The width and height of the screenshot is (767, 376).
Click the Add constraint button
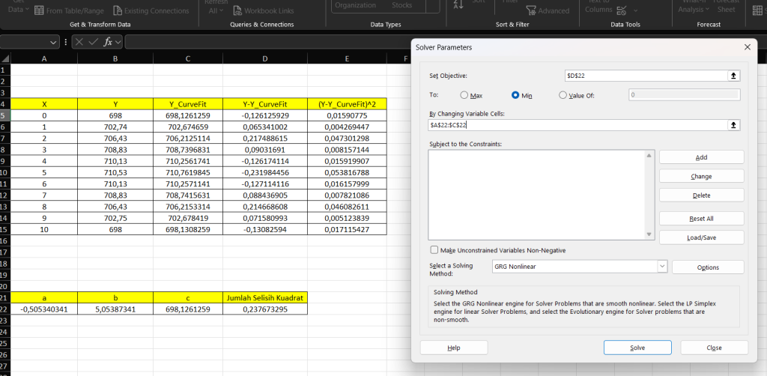[701, 157]
